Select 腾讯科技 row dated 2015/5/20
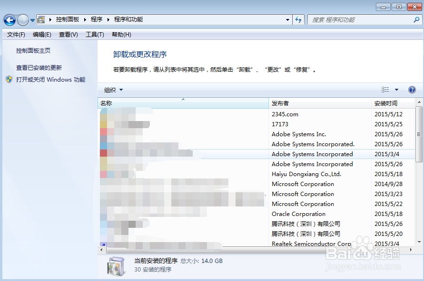This screenshot has width=424, height=281. click(x=256, y=234)
